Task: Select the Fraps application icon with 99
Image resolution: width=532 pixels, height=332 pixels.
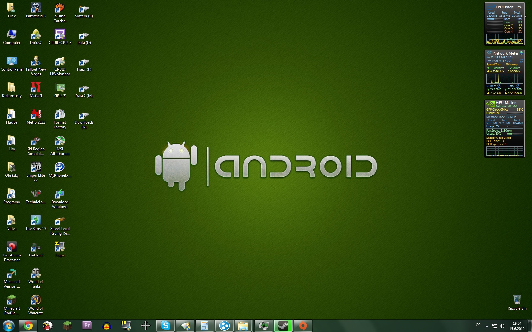Action: pos(60,249)
